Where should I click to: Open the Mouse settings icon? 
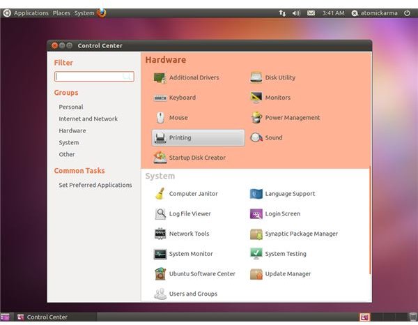[x=160, y=118]
